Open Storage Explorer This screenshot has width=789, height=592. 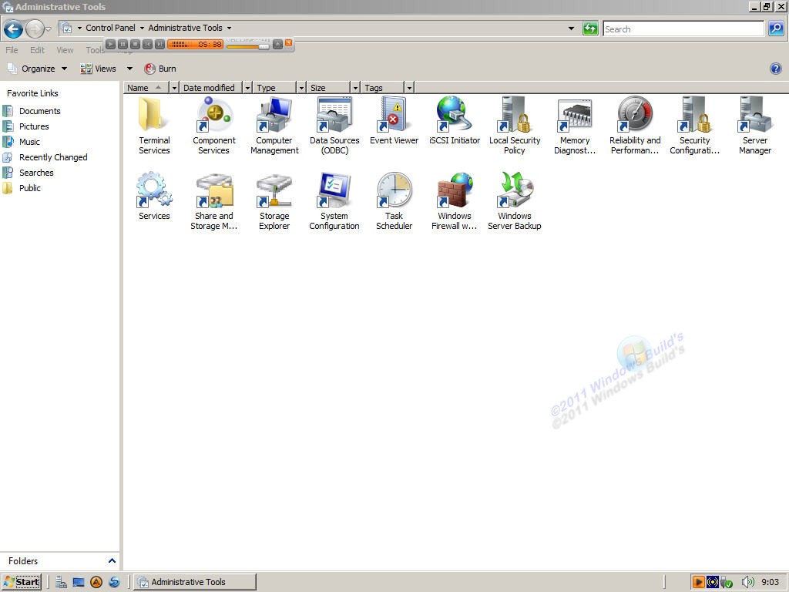tap(274, 201)
